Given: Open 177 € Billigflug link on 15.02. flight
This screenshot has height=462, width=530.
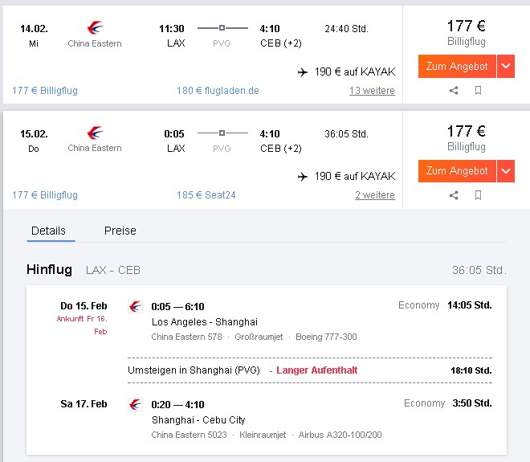Looking at the screenshot, I should (x=45, y=195).
